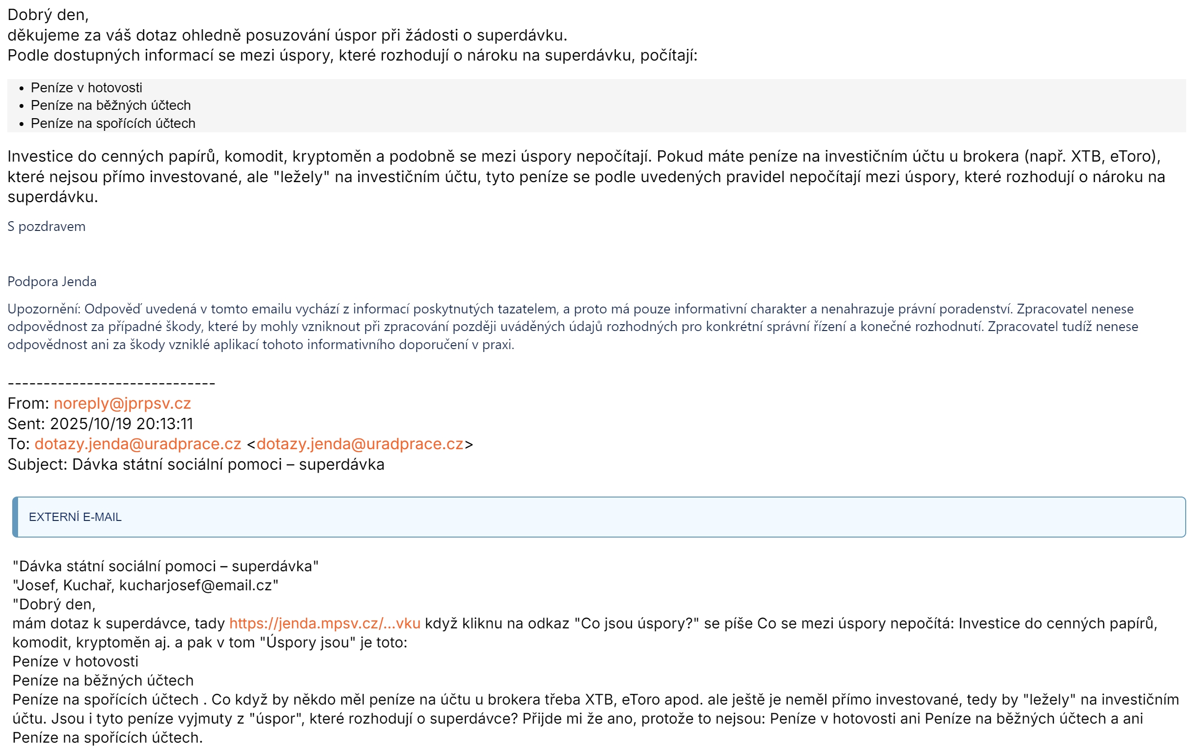1194x748 pixels.
Task: Click the Podpora Jenda signature
Action: 52,282
